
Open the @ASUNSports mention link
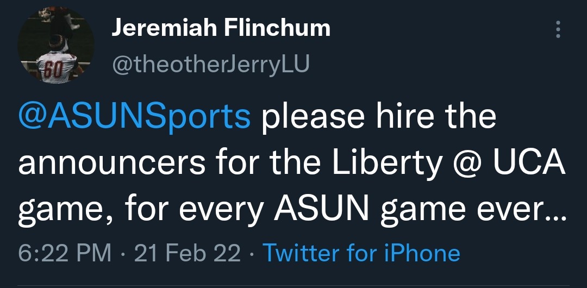pyautogui.click(x=135, y=117)
